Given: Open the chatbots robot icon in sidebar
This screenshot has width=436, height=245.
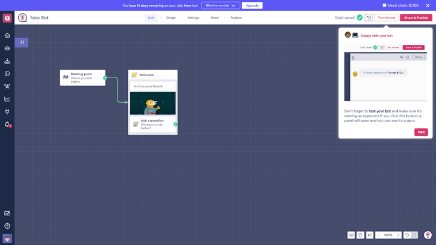Looking at the screenshot, I should (7, 48).
